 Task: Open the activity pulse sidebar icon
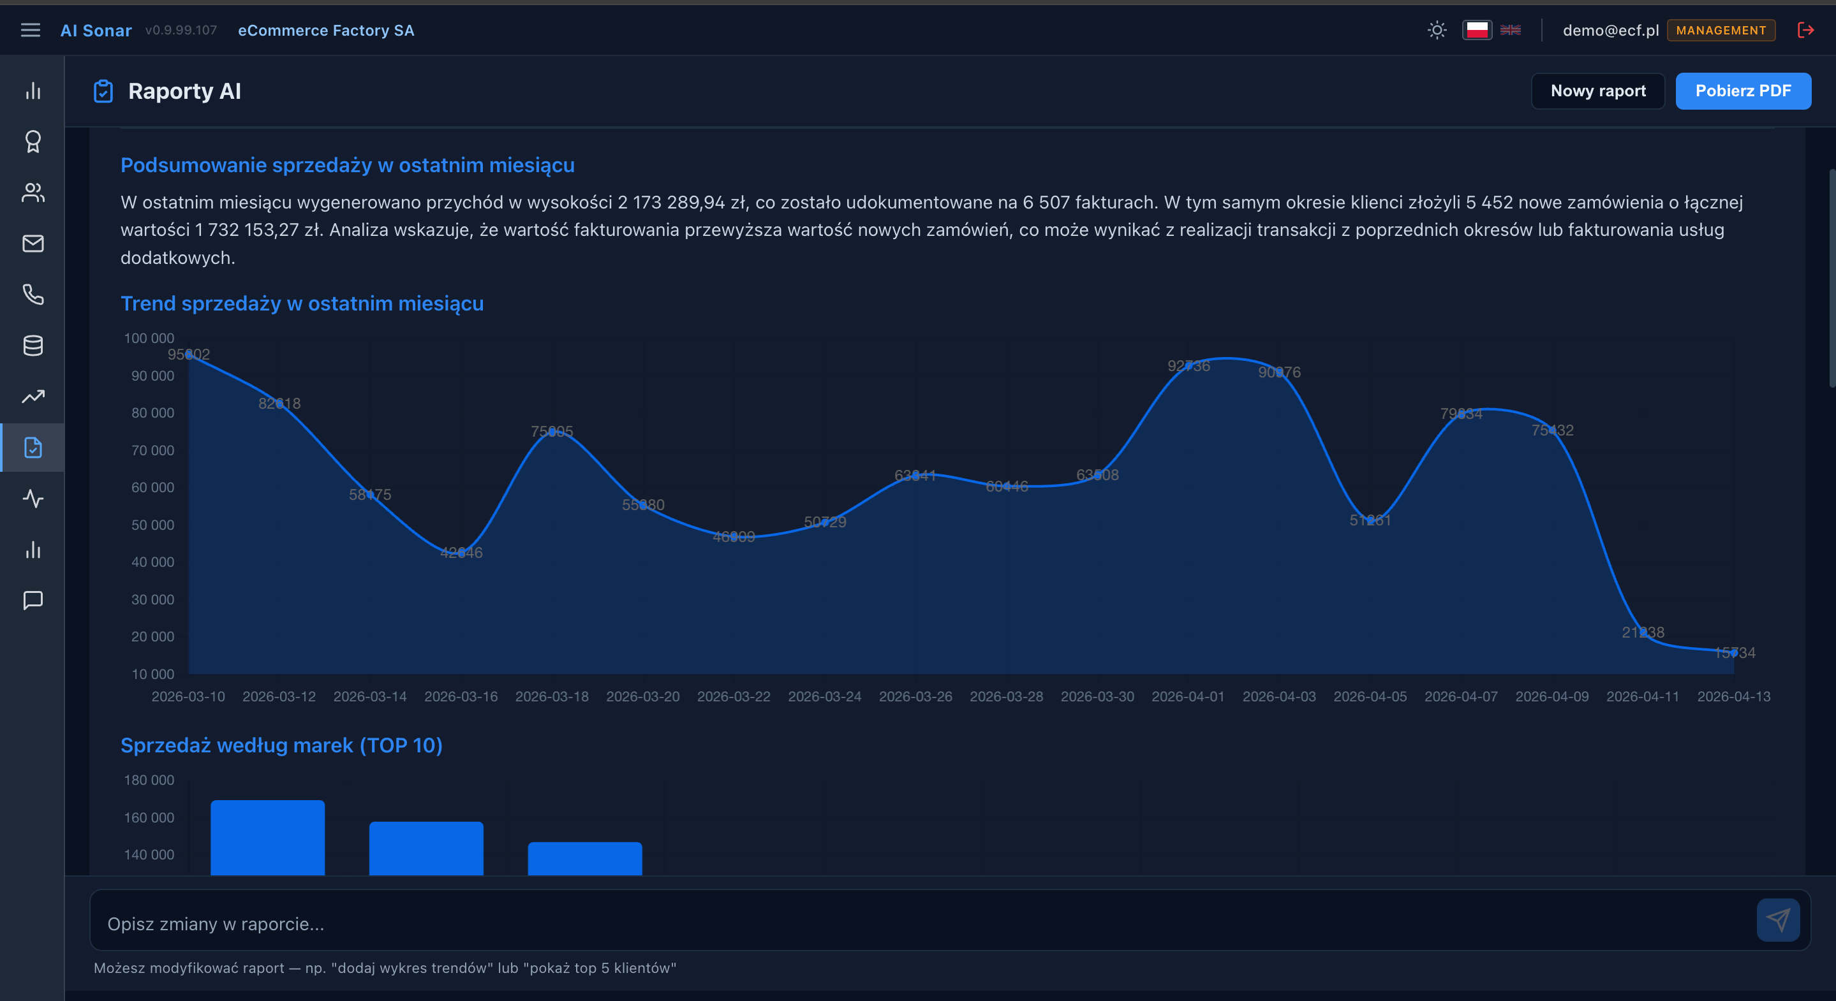tap(33, 498)
